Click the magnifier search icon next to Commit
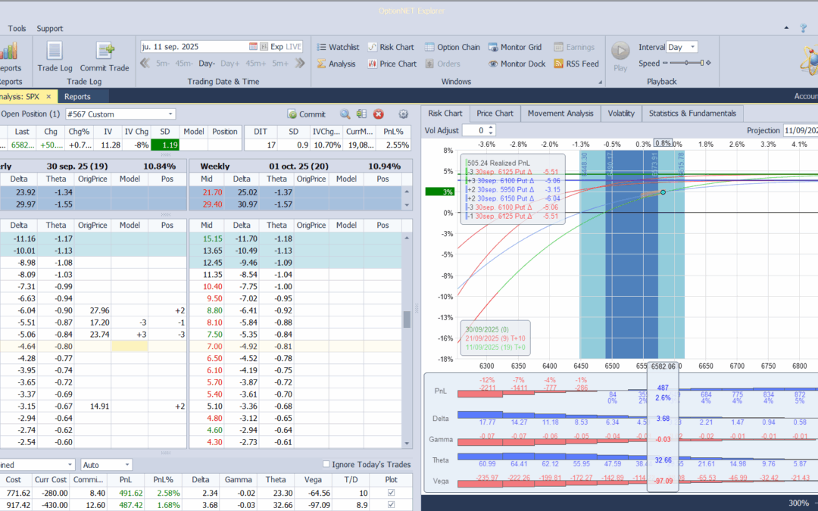Image resolution: width=818 pixels, height=511 pixels. [345, 114]
